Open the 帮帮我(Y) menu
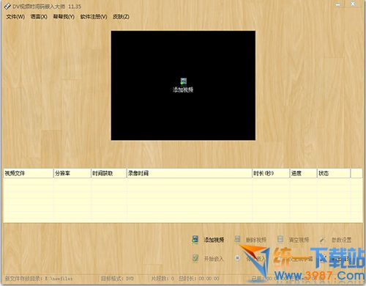 pyautogui.click(x=64, y=17)
